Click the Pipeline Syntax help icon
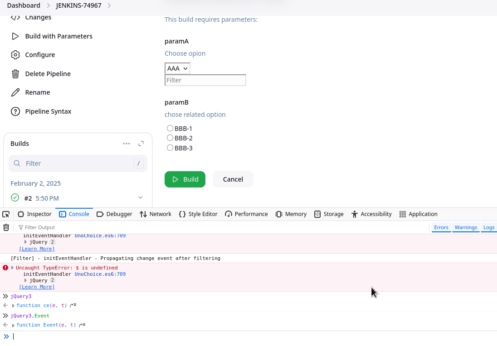This screenshot has height=346, width=497. (x=15, y=111)
